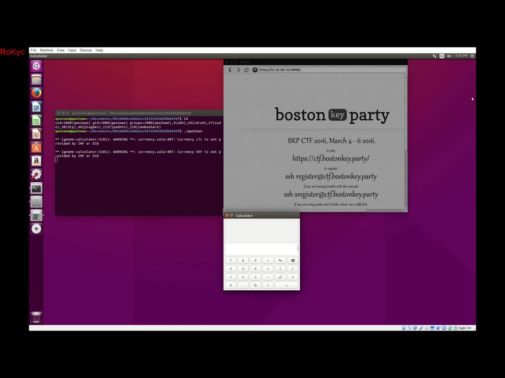The image size is (505, 378).
Task: Open System Settings from the launcher
Action: tap(36, 175)
